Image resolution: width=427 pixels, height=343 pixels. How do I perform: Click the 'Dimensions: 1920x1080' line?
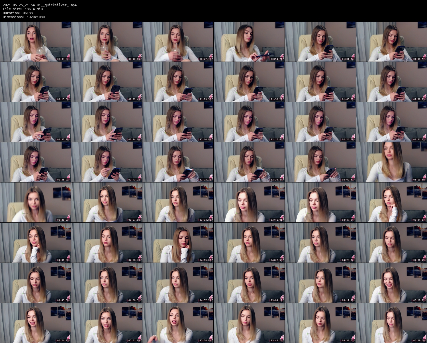tap(24, 17)
